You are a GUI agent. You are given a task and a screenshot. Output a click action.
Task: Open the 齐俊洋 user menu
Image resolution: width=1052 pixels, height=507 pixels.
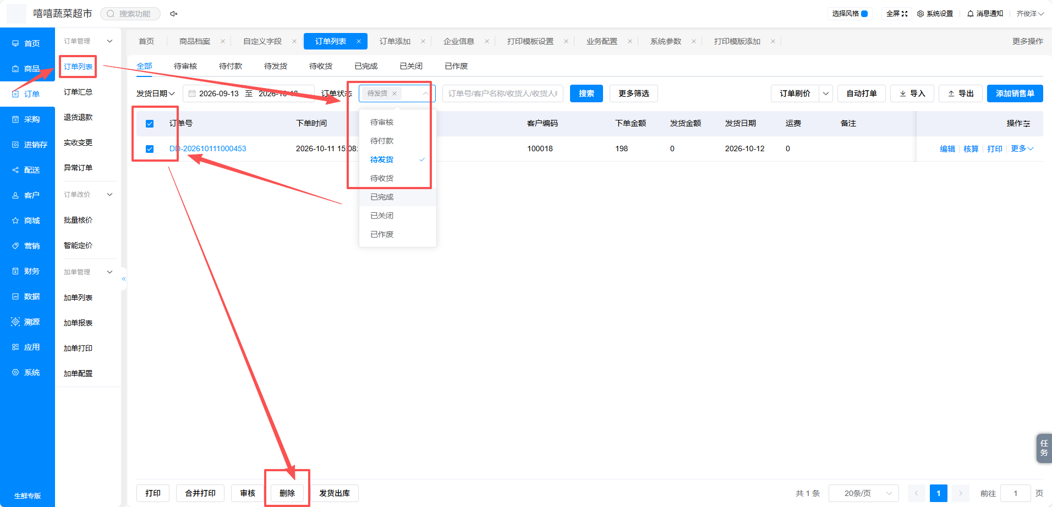point(1030,14)
